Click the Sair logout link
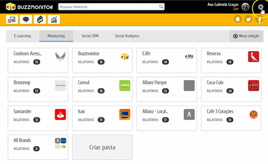 235,9
